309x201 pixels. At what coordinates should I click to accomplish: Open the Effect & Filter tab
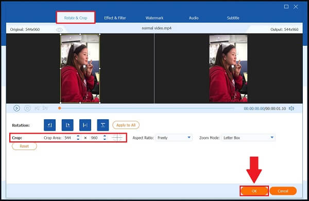(115, 18)
